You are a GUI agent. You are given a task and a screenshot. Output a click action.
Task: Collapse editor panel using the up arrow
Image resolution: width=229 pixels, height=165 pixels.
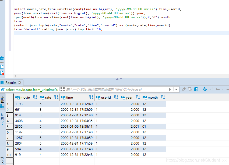[x=117, y=79]
